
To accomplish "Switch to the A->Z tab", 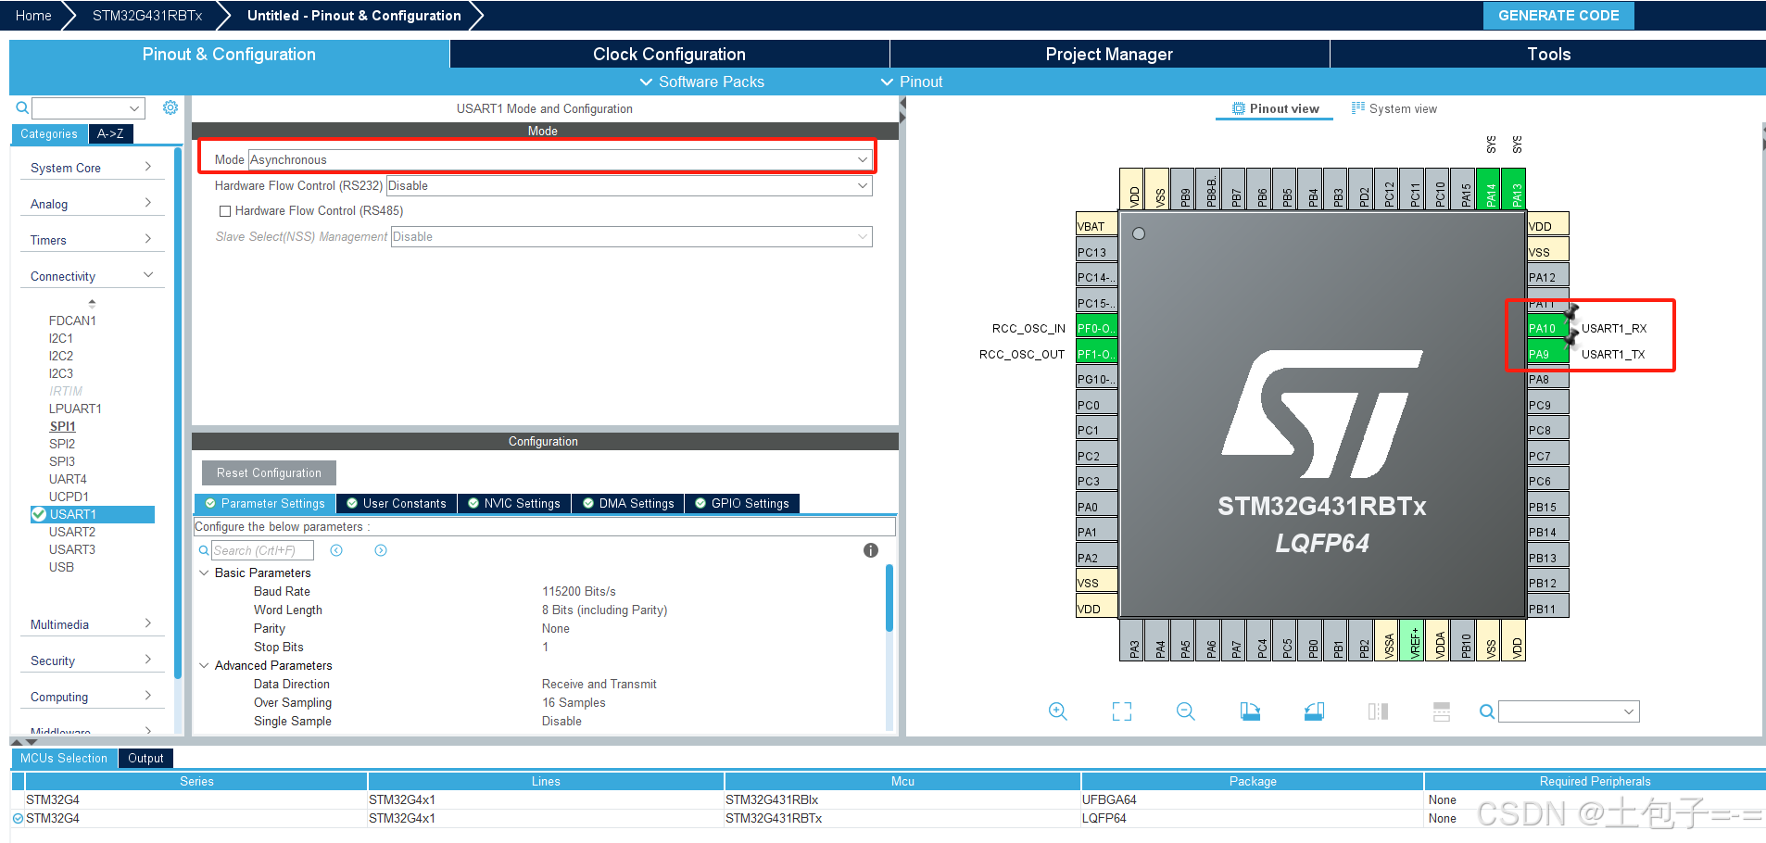I will [110, 133].
